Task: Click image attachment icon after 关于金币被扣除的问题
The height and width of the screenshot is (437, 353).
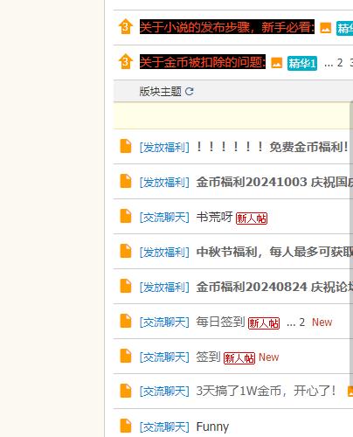Action: point(277,63)
